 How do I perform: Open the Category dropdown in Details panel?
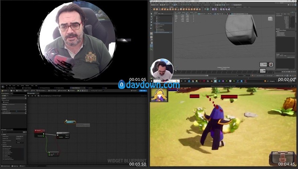coord(20,143)
